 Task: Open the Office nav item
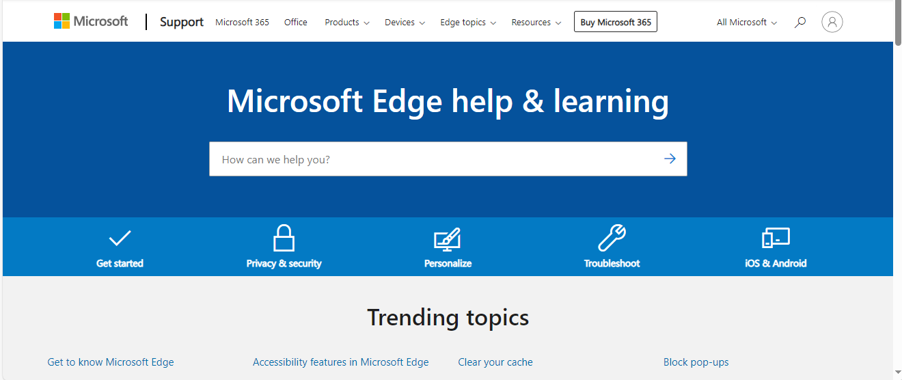[x=296, y=23]
